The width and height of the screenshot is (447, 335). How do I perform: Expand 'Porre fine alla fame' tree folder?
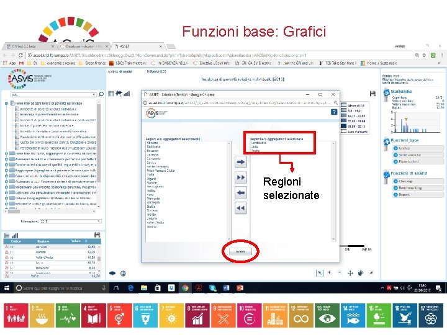coord(6,153)
